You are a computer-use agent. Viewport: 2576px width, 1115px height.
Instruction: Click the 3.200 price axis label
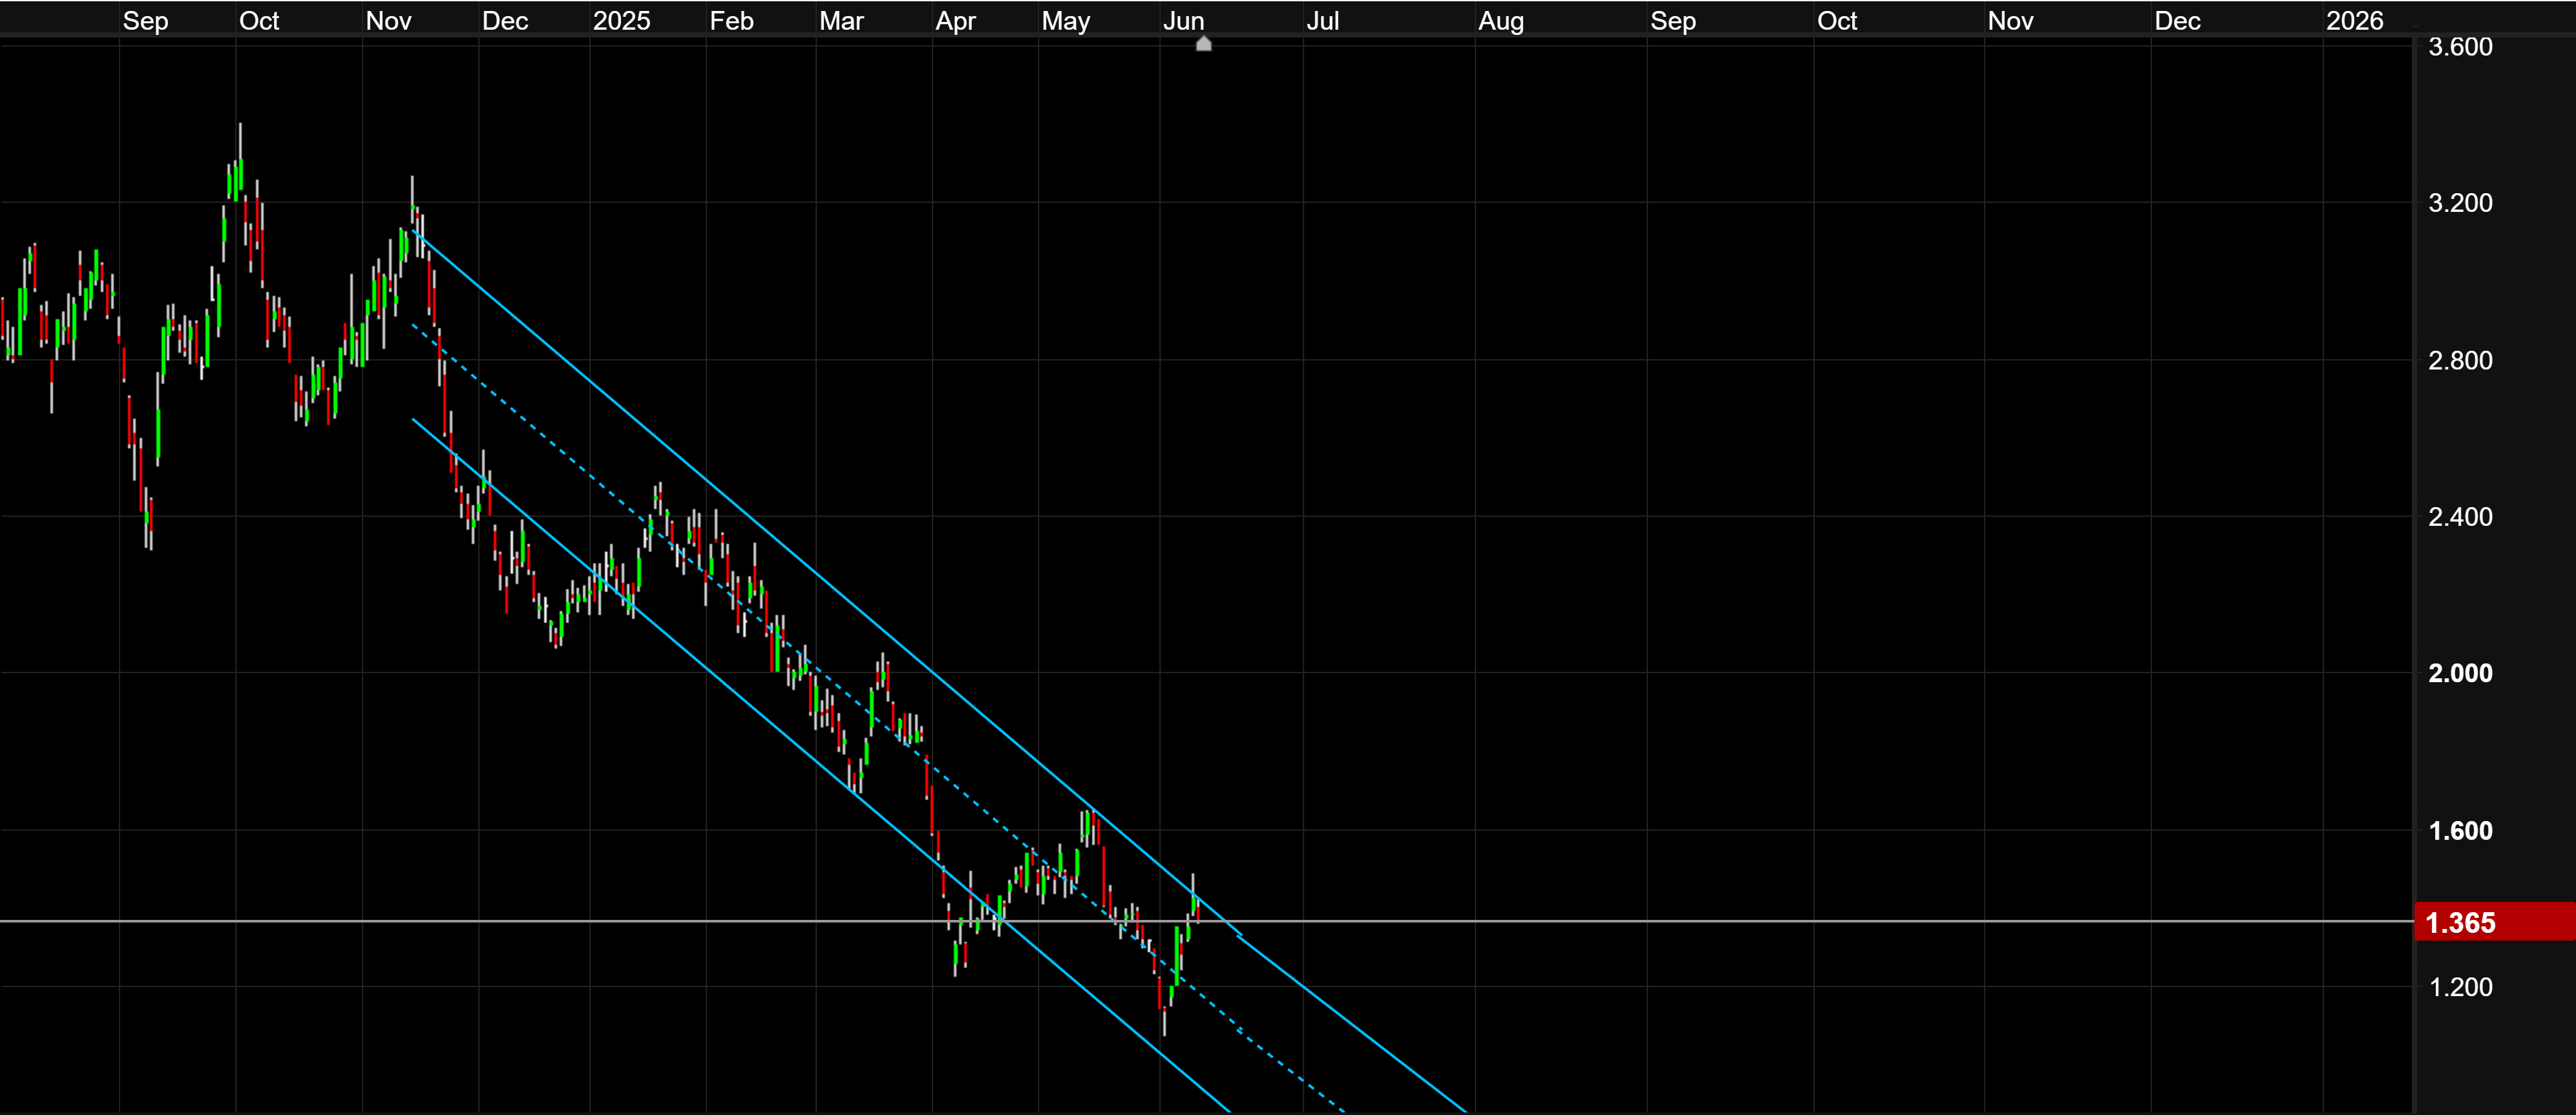point(2460,203)
